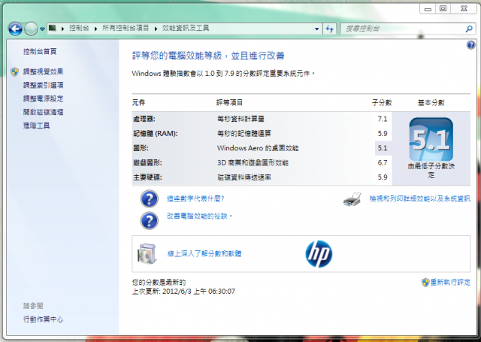Screen dimensions: 481x342
Task: Open 進階工具 in the sidebar
Action: 37,126
